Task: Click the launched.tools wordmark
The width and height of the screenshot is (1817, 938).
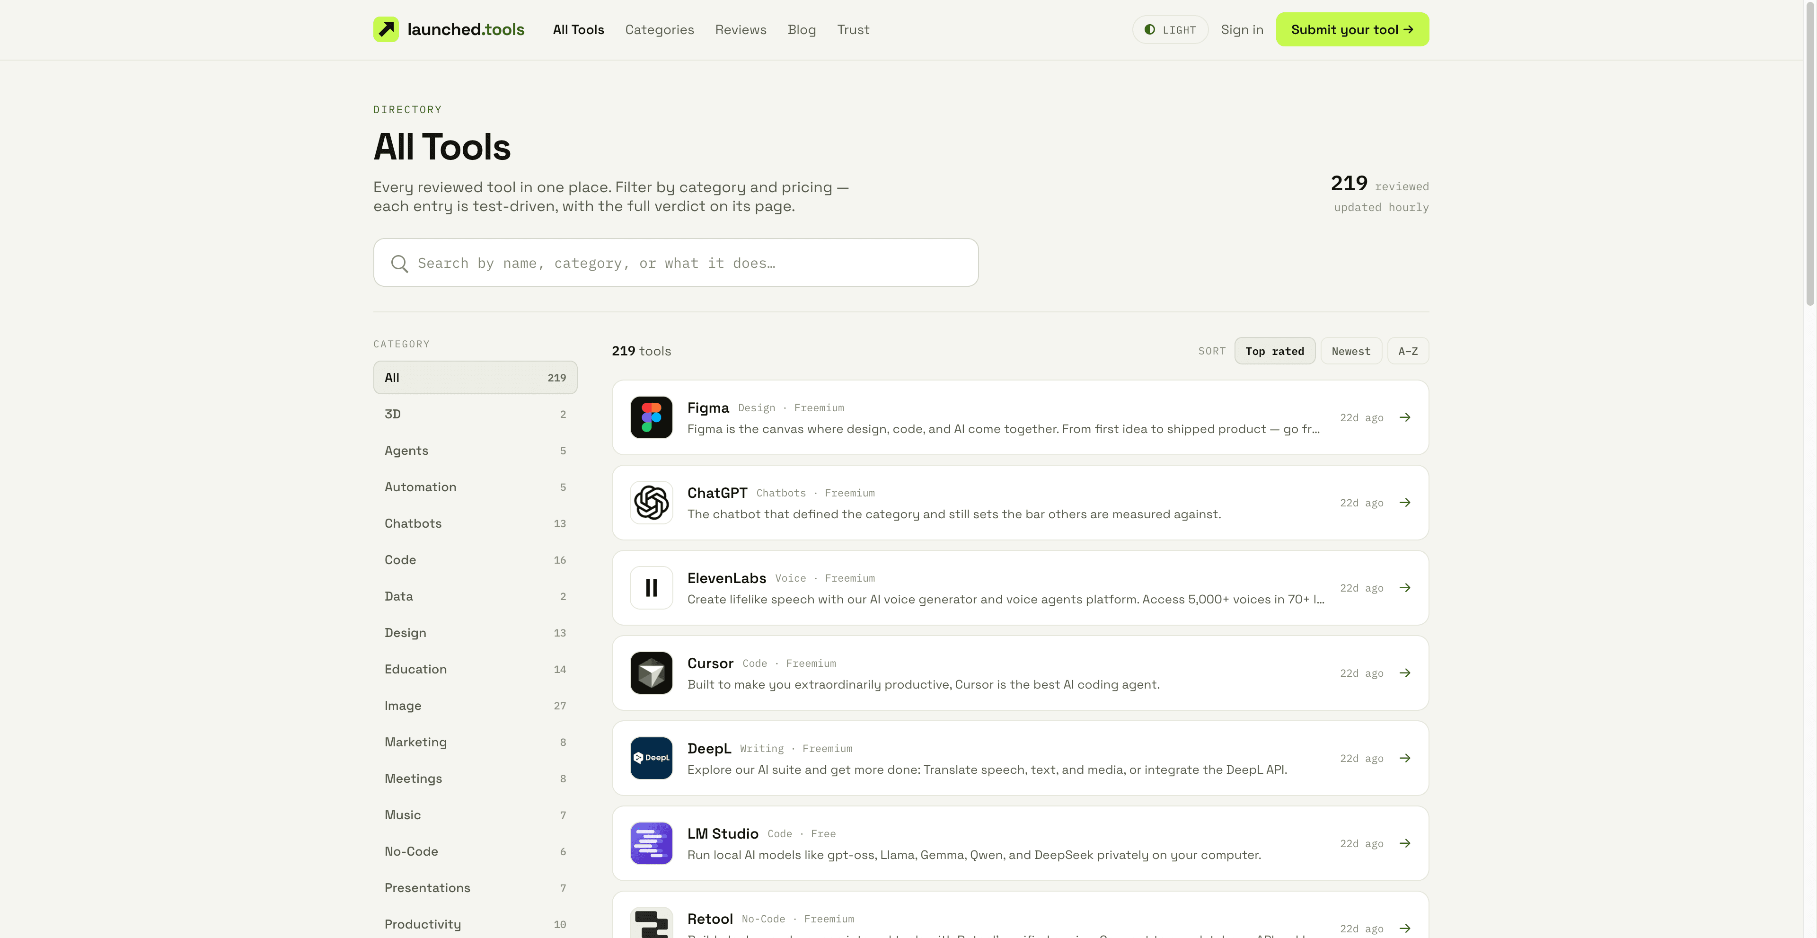Action: click(466, 30)
